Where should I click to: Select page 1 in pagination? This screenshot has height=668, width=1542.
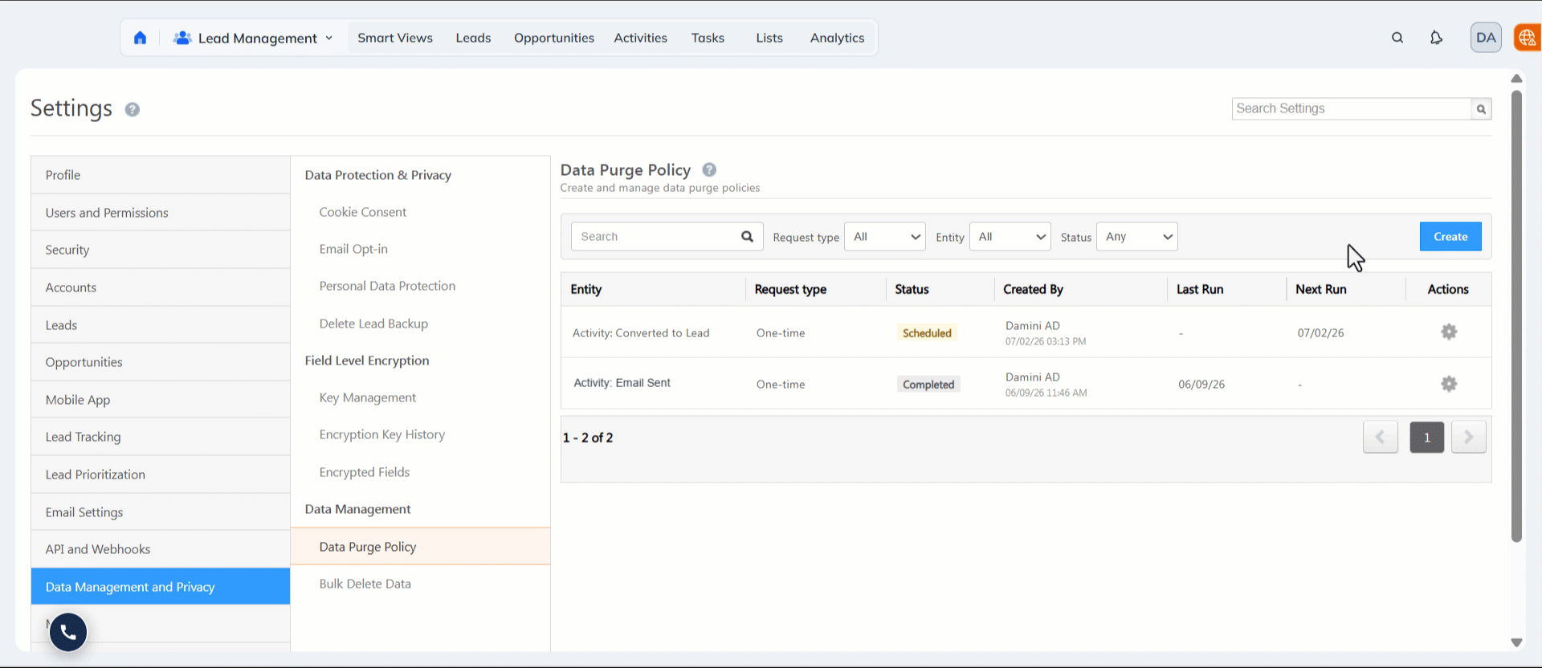point(1427,437)
